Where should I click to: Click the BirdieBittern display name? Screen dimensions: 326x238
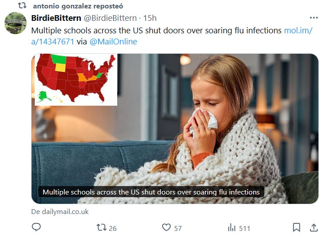(56, 18)
